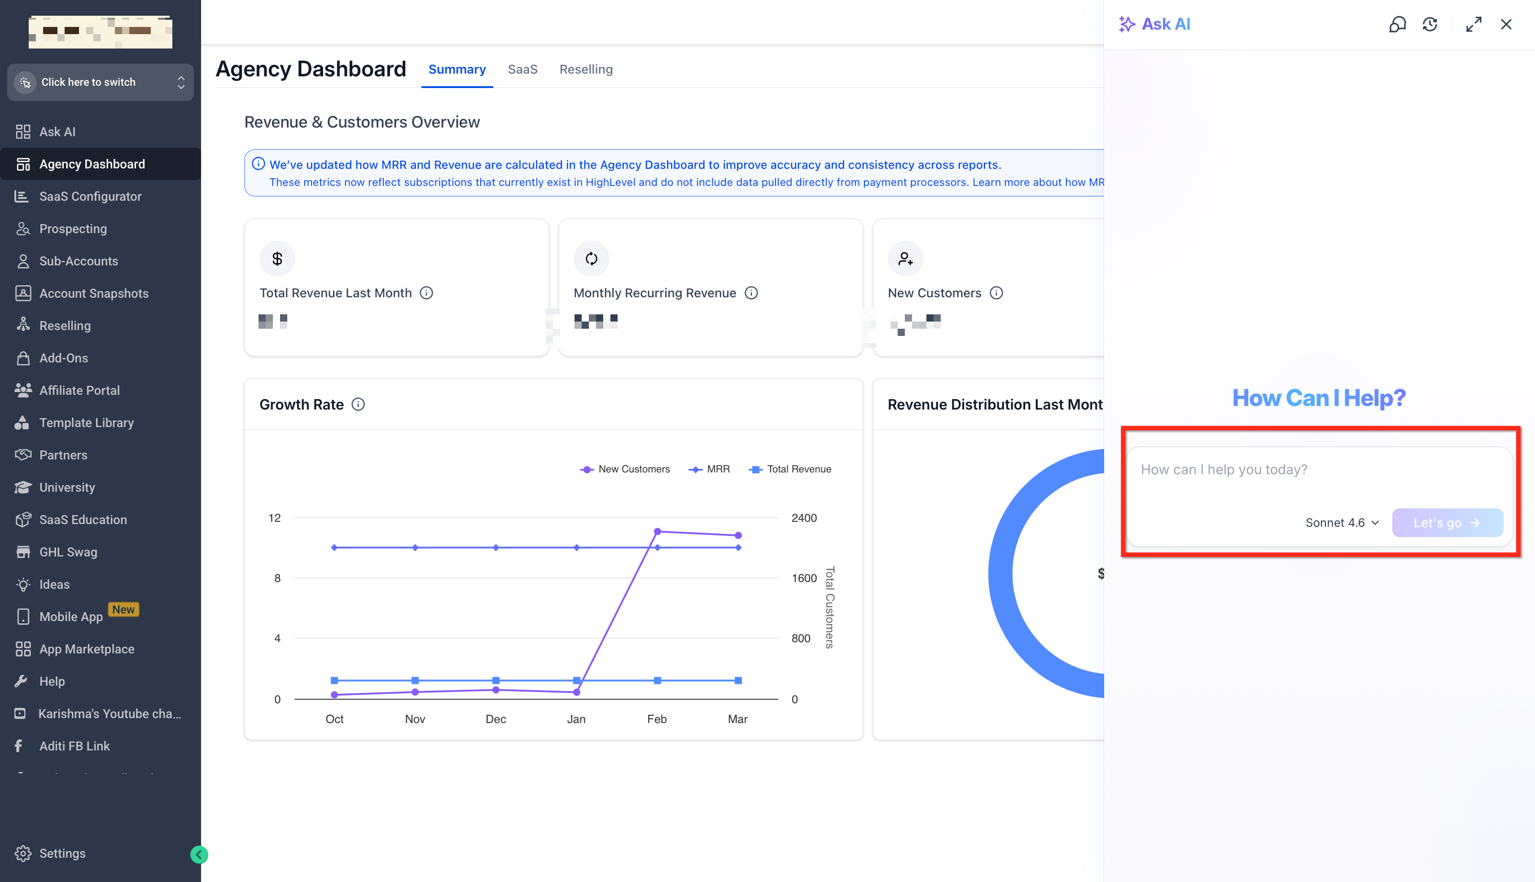Screen dimensions: 1535x882
Task: Switch to the SaaS tab
Action: tap(522, 70)
